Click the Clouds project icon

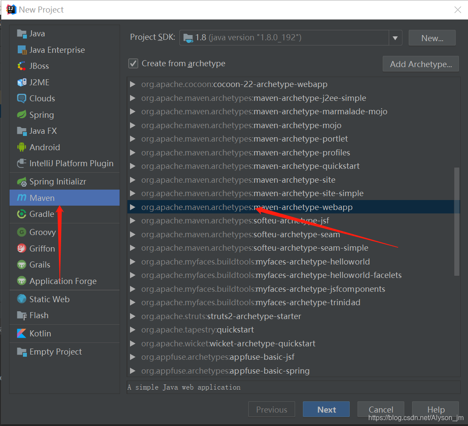pyautogui.click(x=22, y=98)
